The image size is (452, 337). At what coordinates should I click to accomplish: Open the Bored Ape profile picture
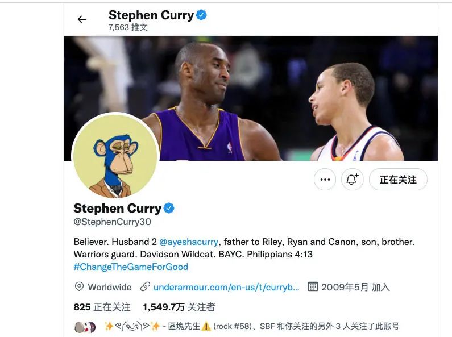pos(115,156)
